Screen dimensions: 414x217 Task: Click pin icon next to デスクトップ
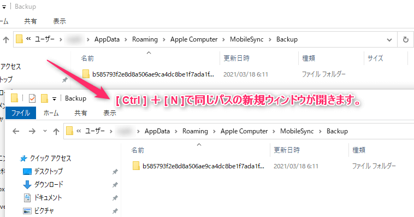[115, 172]
